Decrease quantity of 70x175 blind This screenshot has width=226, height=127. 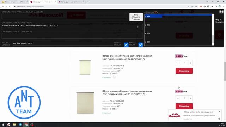click(x=178, y=98)
